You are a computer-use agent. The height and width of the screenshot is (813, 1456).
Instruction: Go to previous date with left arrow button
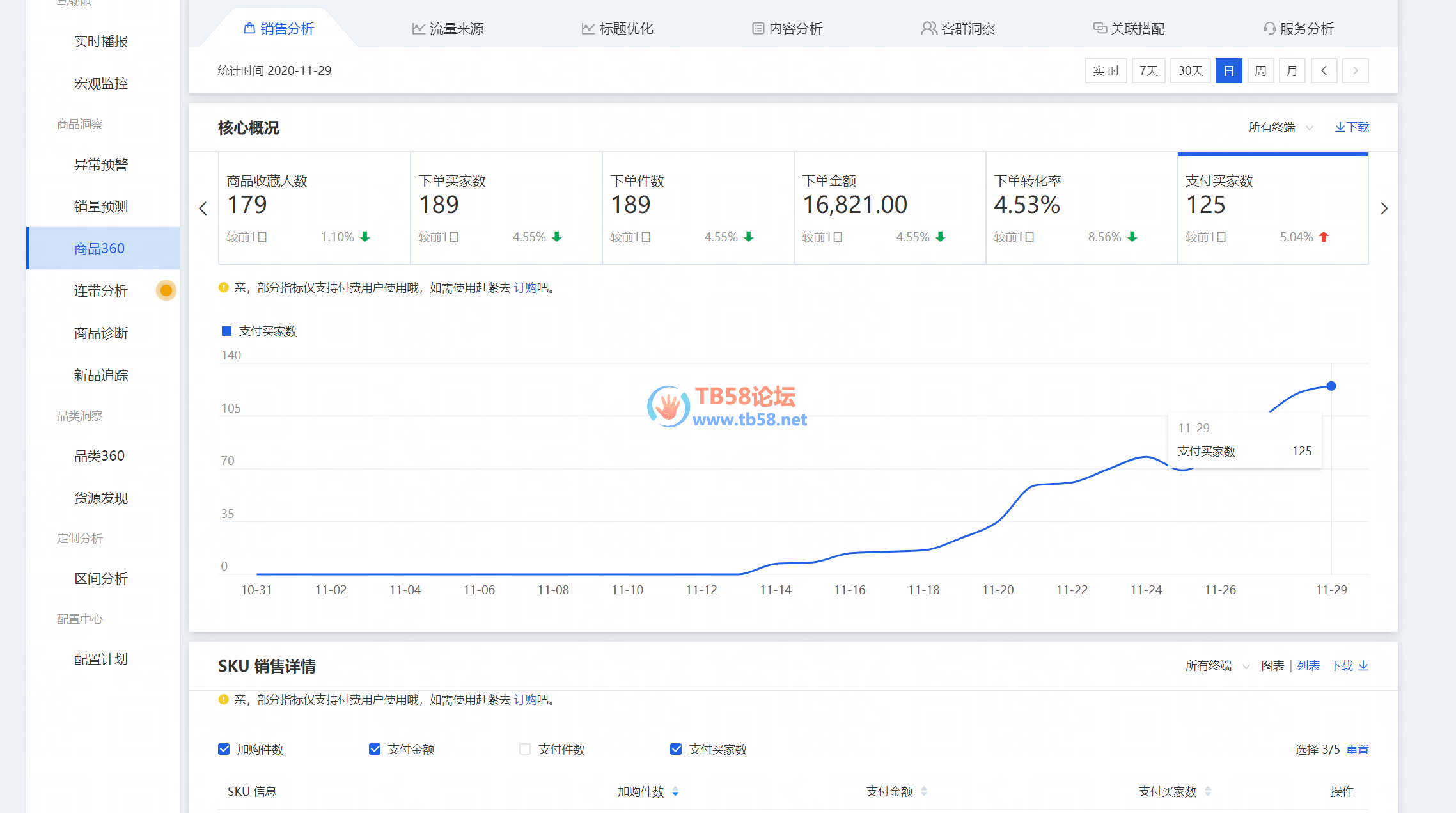(1324, 70)
